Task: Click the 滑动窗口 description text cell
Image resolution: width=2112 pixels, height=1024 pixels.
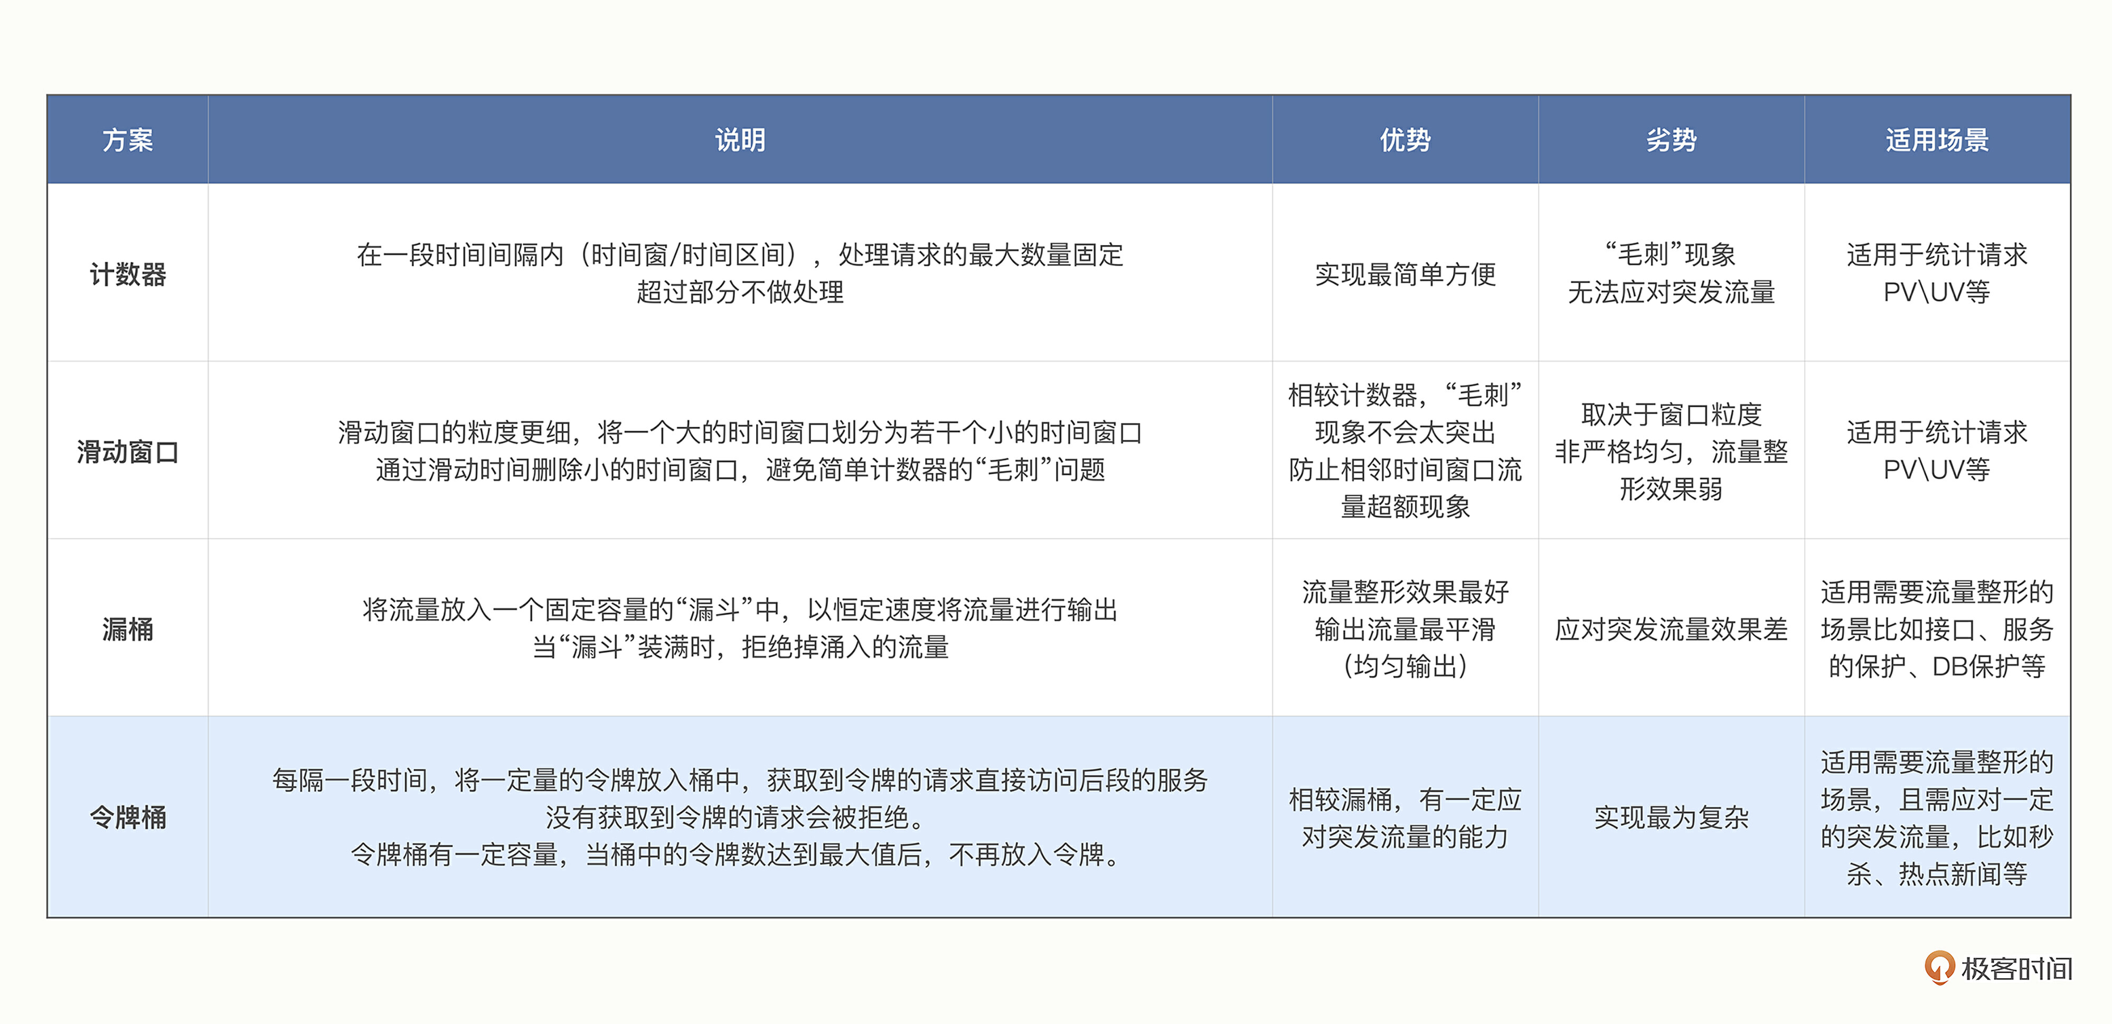Action: tap(740, 451)
